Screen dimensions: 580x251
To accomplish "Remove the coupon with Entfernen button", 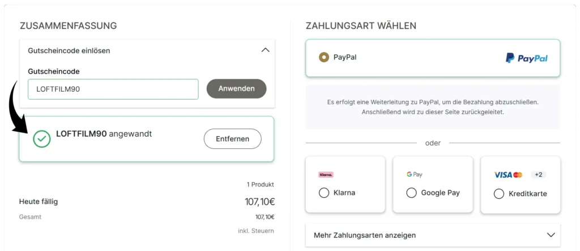I will point(233,139).
